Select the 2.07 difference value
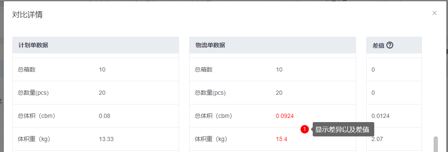The width and height of the screenshot is (448, 152). tap(377, 140)
